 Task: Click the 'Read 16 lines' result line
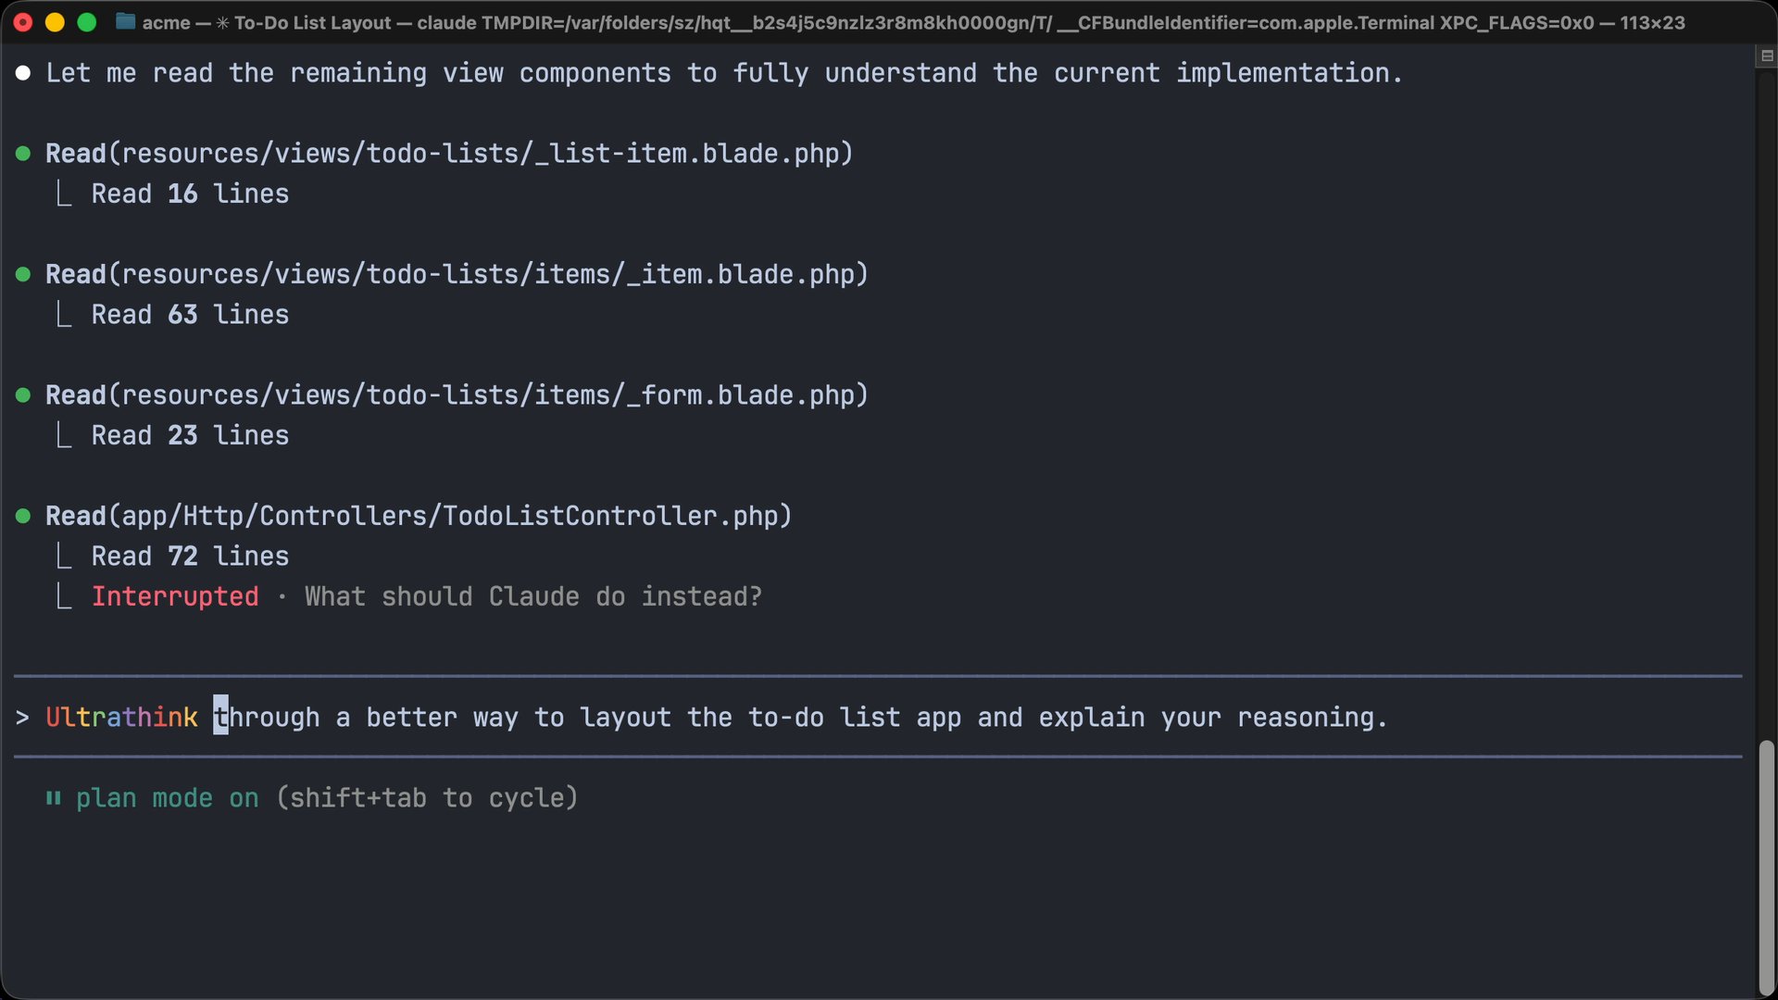click(x=190, y=194)
